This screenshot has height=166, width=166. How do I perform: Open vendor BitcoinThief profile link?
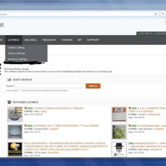tap(53, 153)
